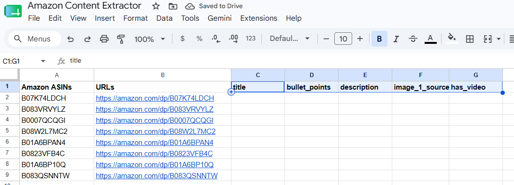
Task: Click the font size field showing 10
Action: (x=343, y=39)
